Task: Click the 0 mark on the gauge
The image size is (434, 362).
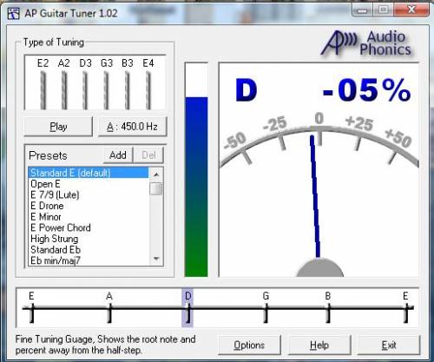Action: (319, 118)
